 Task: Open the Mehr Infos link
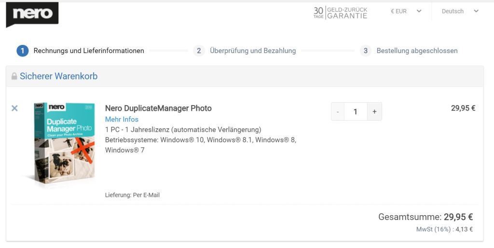[122, 119]
